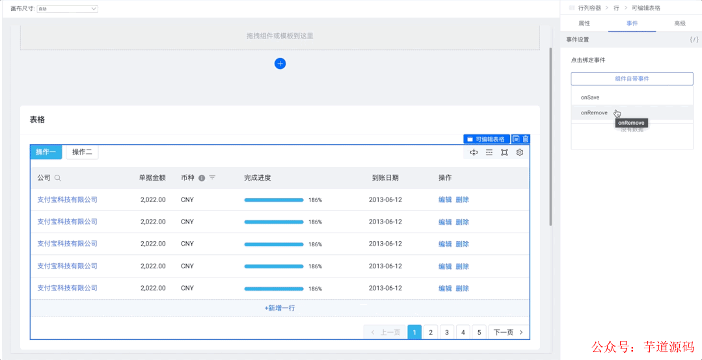This screenshot has height=360, width=702.
Task: Open the filter icon in 币种 column
Action: pos(212,178)
